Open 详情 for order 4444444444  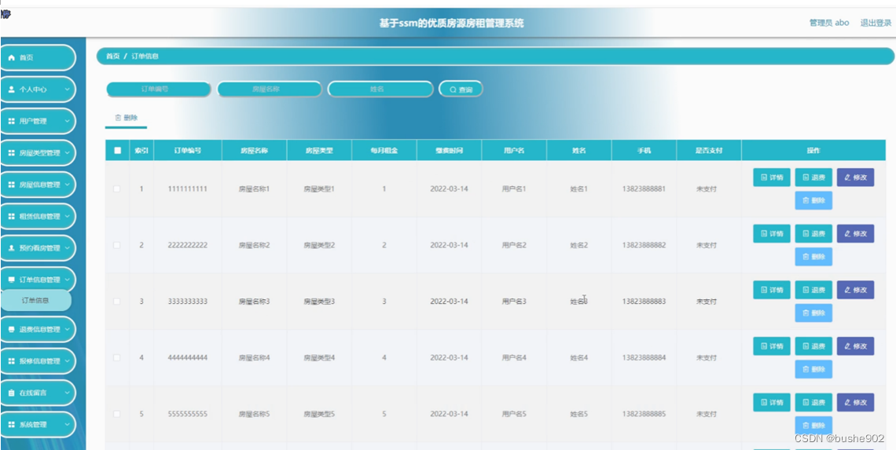(x=772, y=346)
